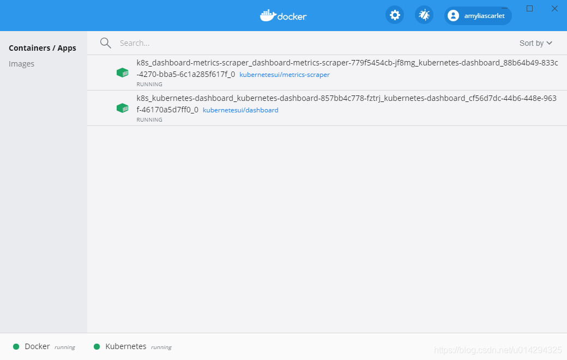Select Containers / Apps in sidebar
This screenshot has width=567, height=360.
tap(43, 48)
